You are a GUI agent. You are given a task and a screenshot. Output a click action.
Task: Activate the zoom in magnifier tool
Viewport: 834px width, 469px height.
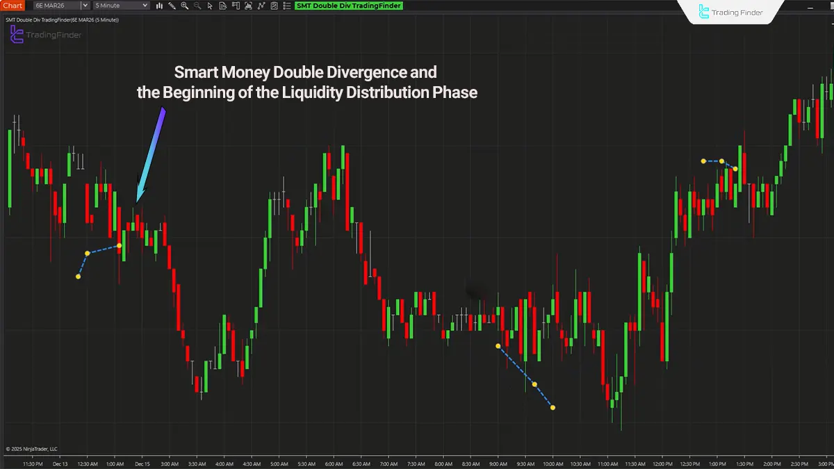[184, 6]
